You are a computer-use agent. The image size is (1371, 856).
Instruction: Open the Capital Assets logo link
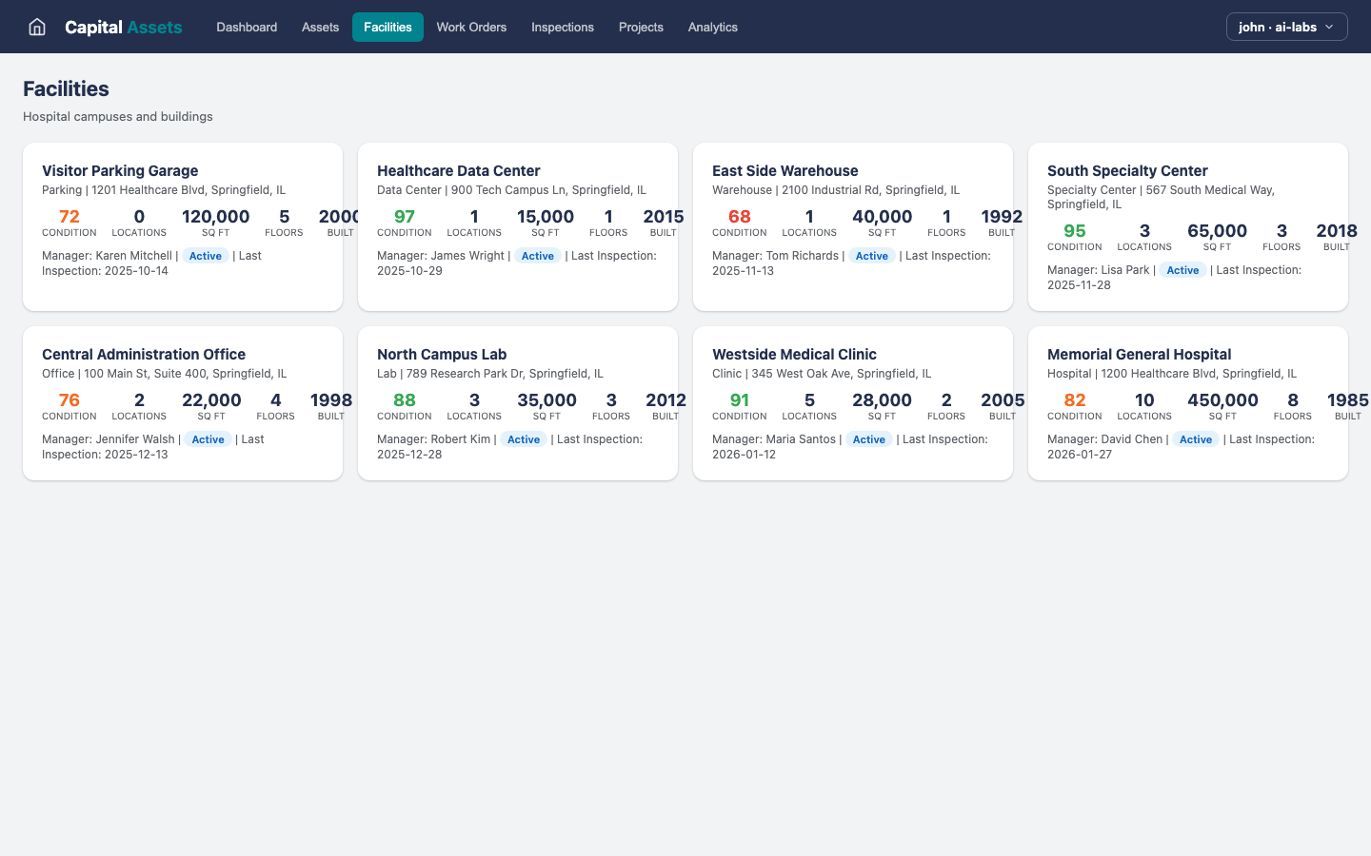coord(124,27)
